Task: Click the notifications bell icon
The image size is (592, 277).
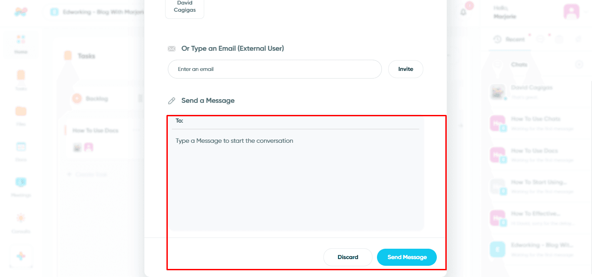Action: (x=463, y=12)
